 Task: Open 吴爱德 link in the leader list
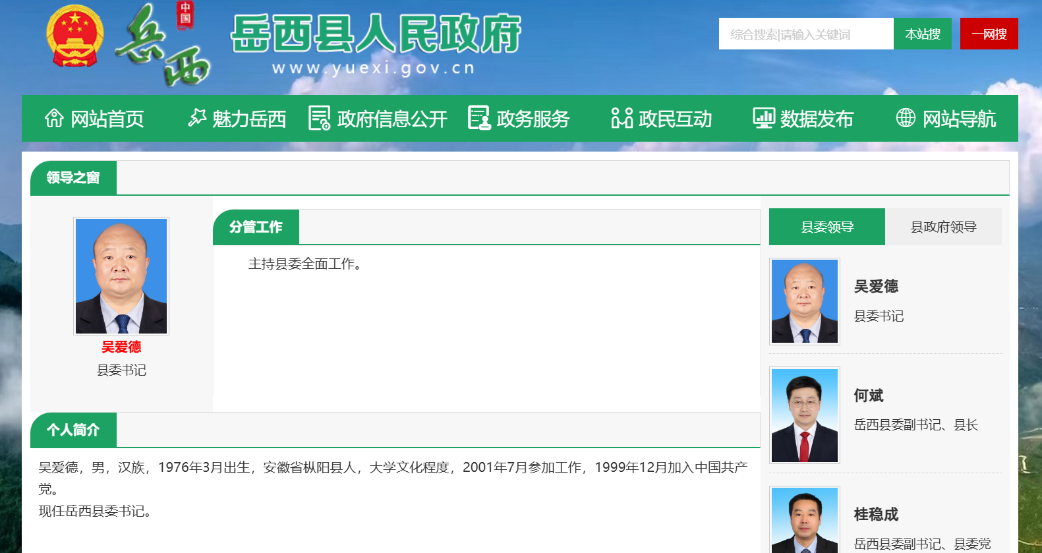tap(877, 286)
